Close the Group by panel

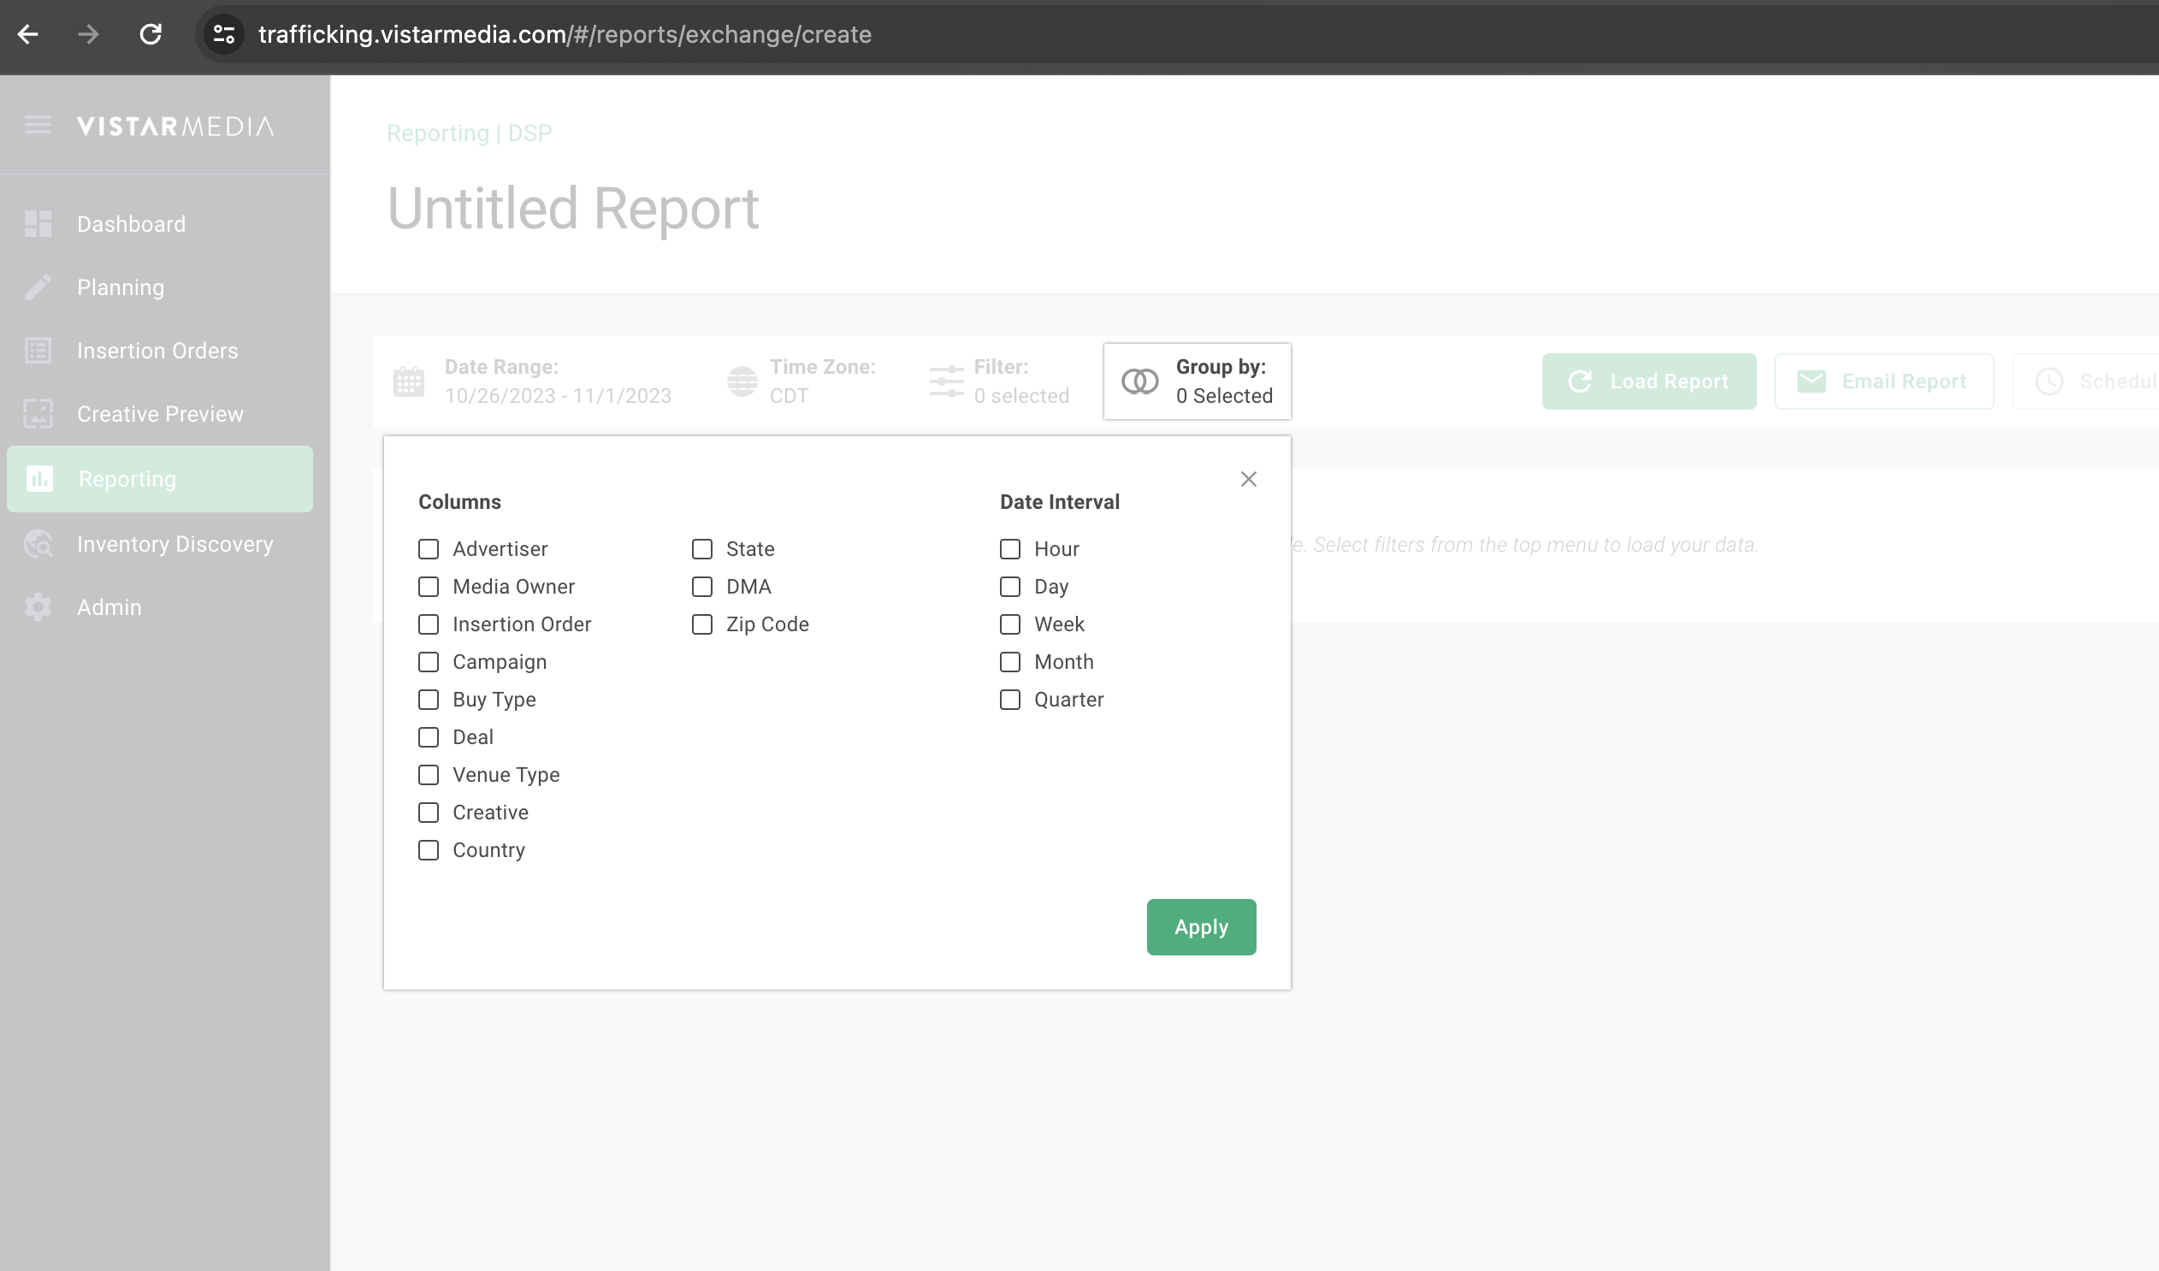point(1248,479)
